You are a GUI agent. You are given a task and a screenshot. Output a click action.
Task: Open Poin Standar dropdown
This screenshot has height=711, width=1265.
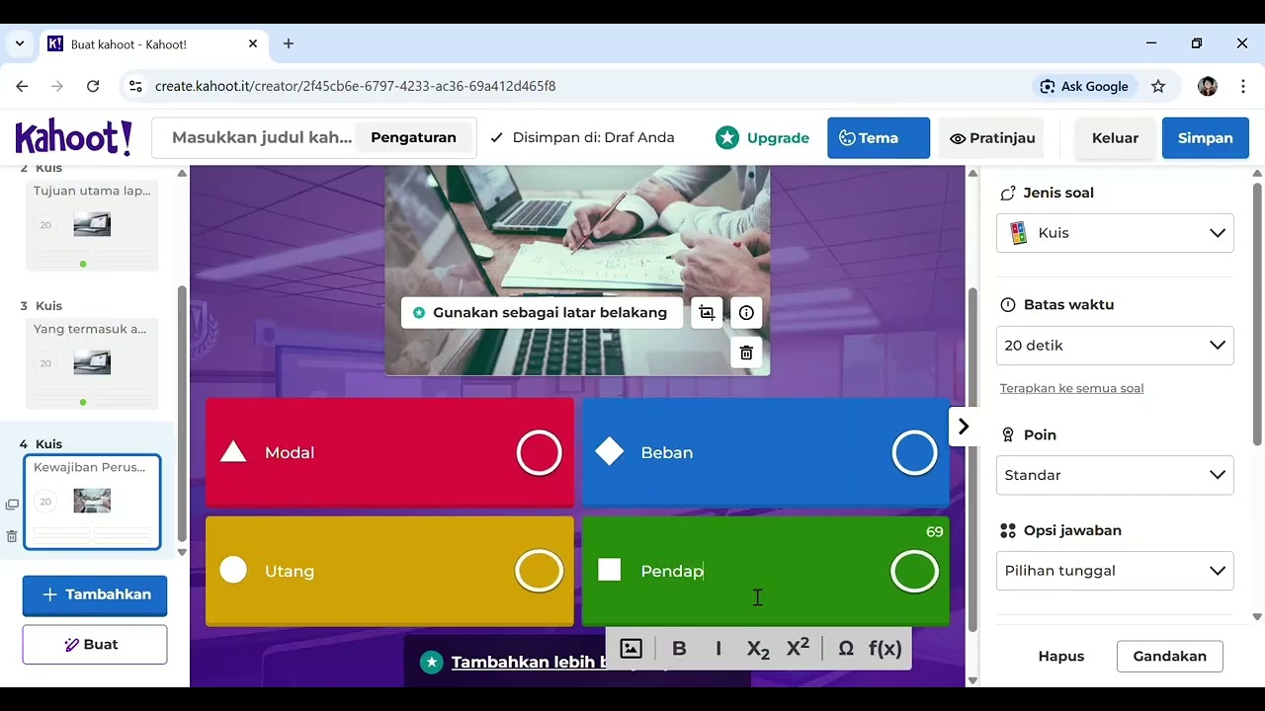point(1115,475)
